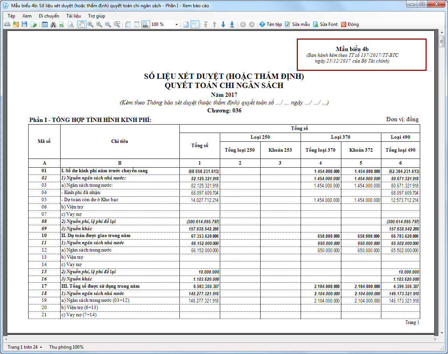Click Thu phóng 100% in status bar
448x354 pixels.
(66, 347)
